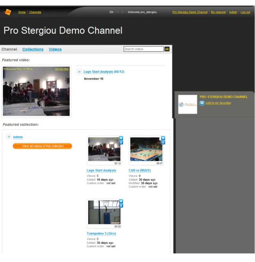The height and width of the screenshot is (262, 255).
Task: Click Add to my favorites link
Action: pyautogui.click(x=218, y=103)
